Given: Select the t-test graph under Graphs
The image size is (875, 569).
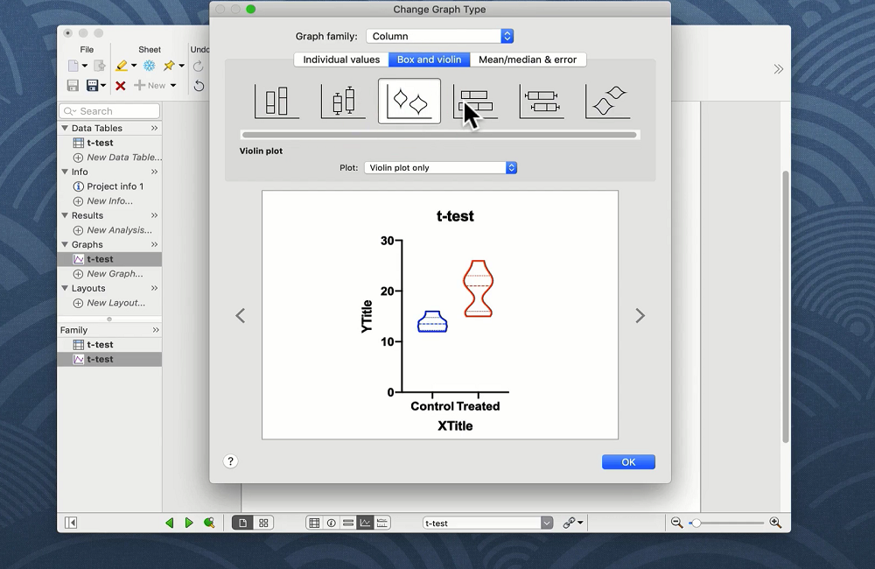Looking at the screenshot, I should pos(109,259).
